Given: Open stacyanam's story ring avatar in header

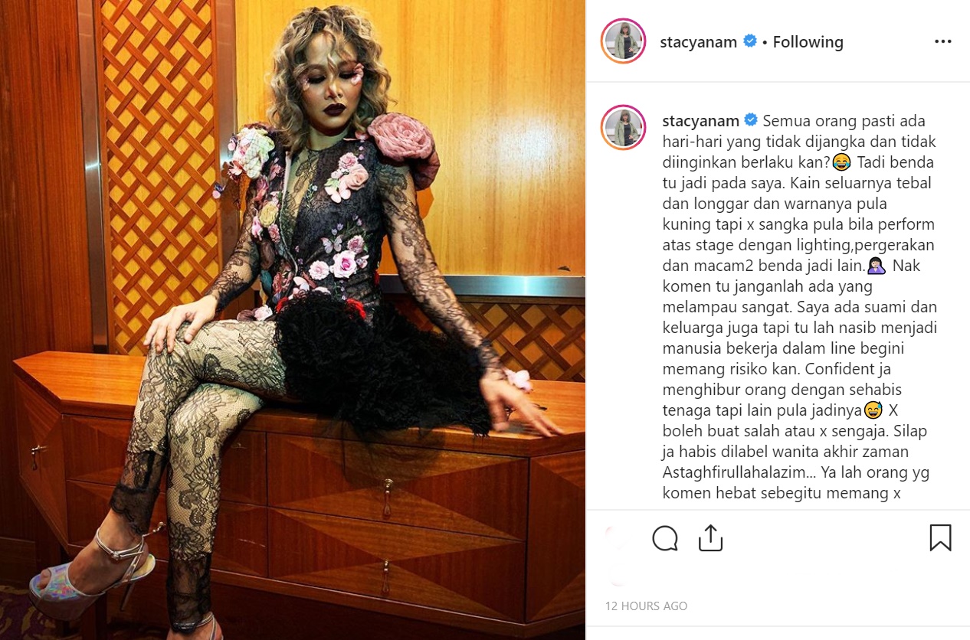Looking at the screenshot, I should [x=624, y=41].
